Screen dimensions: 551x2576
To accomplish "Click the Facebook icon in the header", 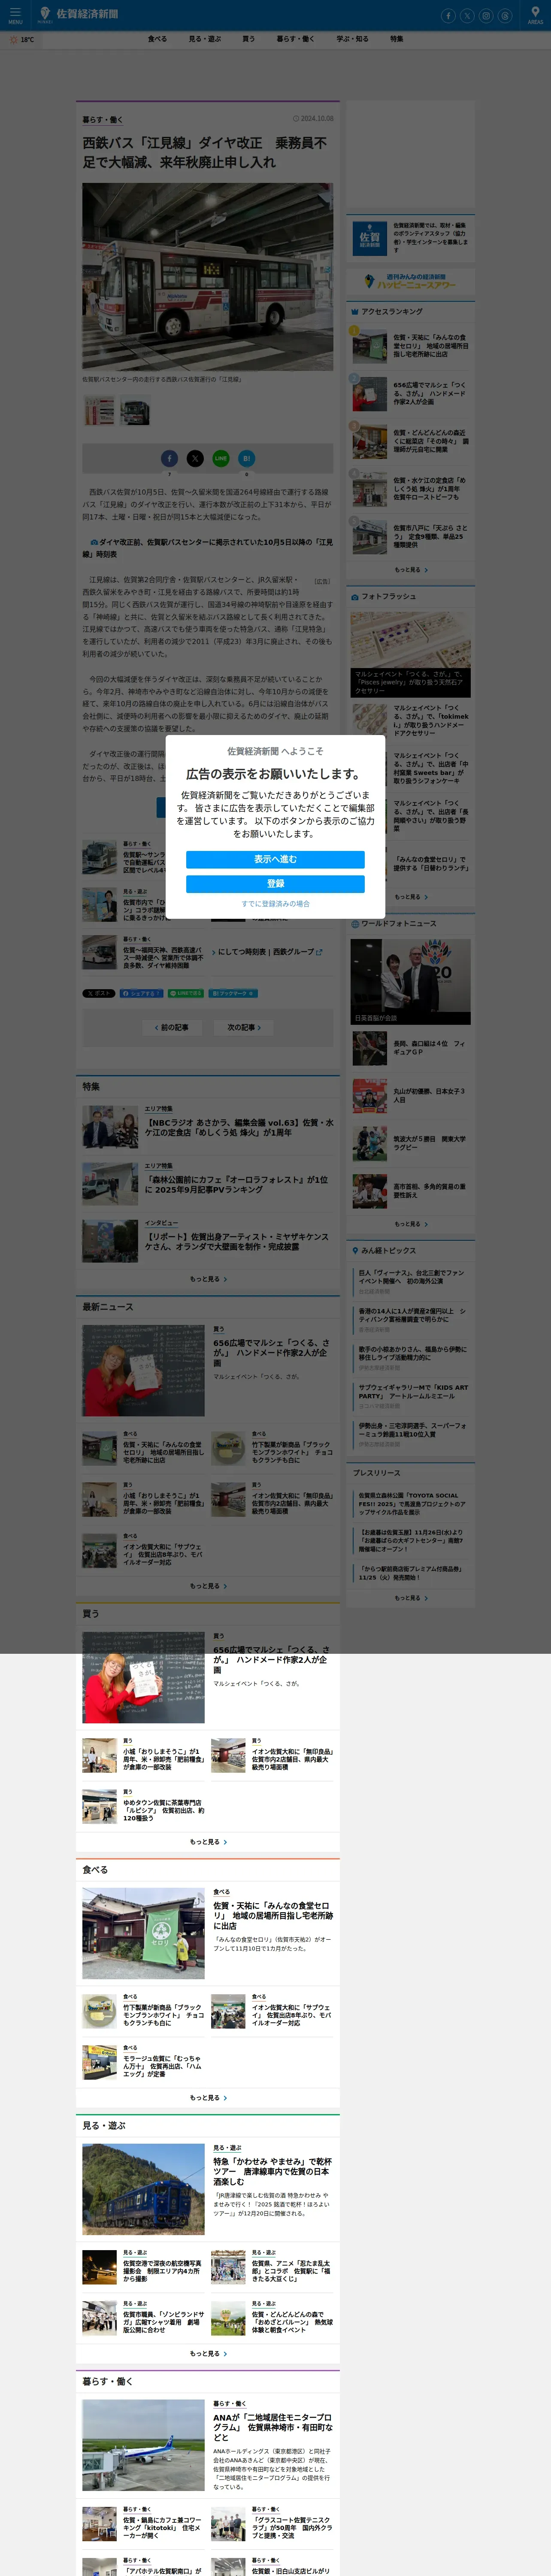I will click(448, 15).
